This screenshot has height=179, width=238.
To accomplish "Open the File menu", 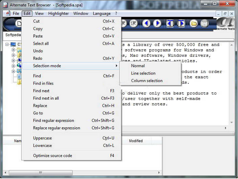I will [16, 14].
